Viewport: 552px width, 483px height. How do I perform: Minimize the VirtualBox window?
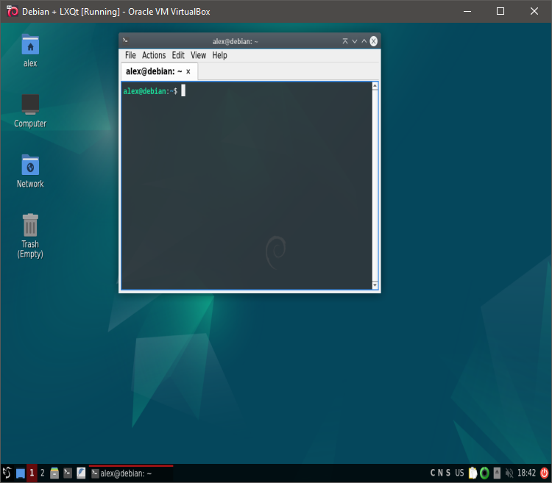[467, 11]
